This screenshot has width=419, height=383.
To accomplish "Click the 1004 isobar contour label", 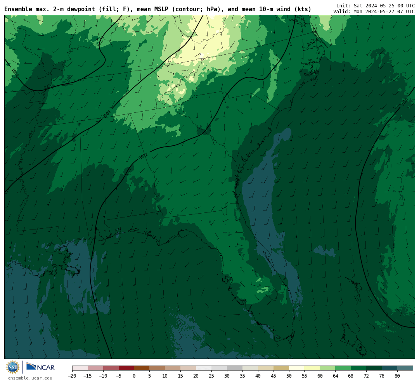I will [x=15, y=72].
